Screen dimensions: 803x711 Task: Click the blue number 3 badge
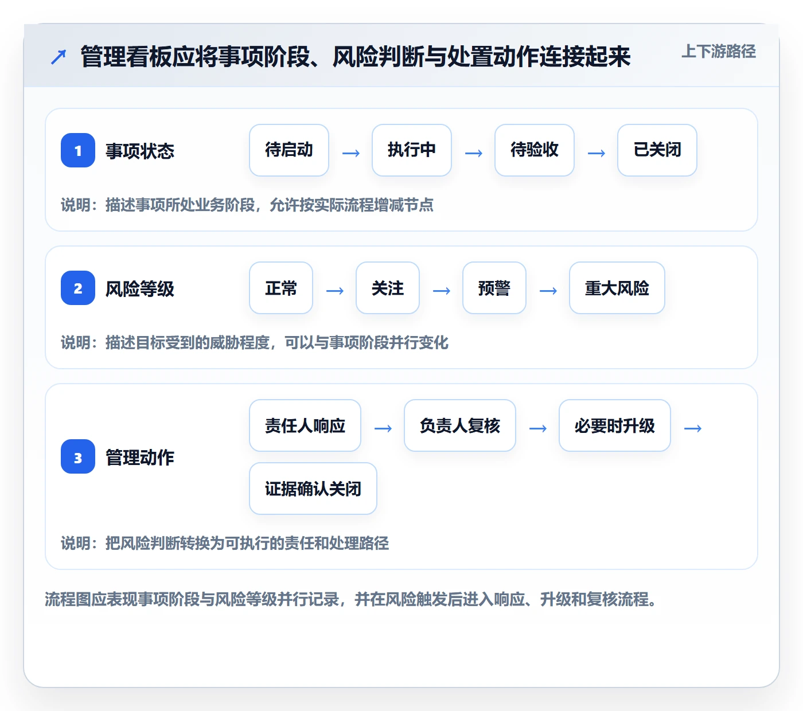(78, 456)
